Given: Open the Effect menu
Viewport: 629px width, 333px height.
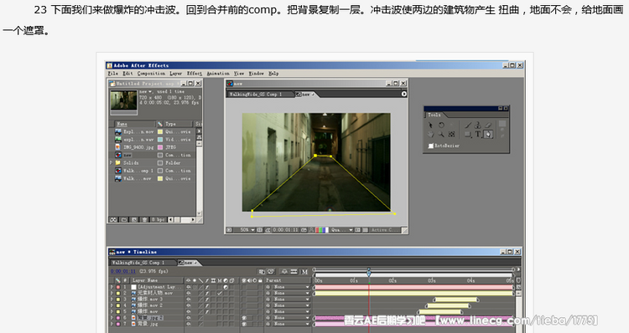Looking at the screenshot, I should [x=195, y=74].
